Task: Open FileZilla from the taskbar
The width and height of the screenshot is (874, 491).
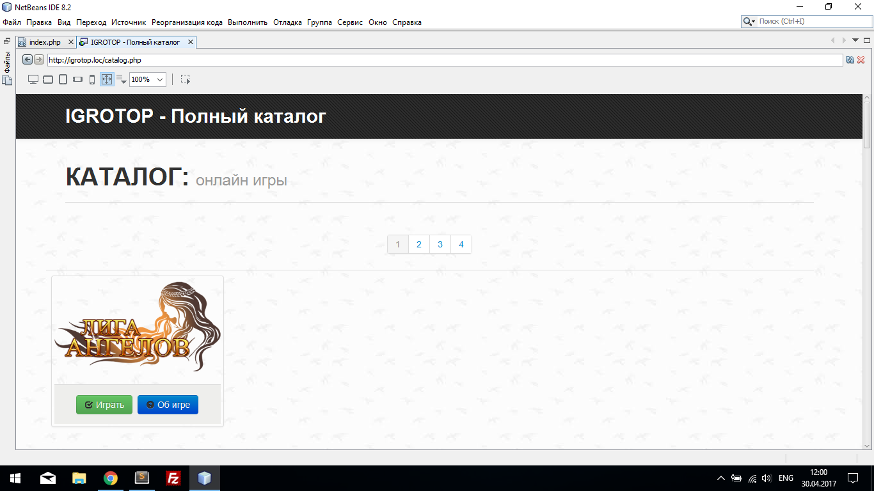Action: 173,478
